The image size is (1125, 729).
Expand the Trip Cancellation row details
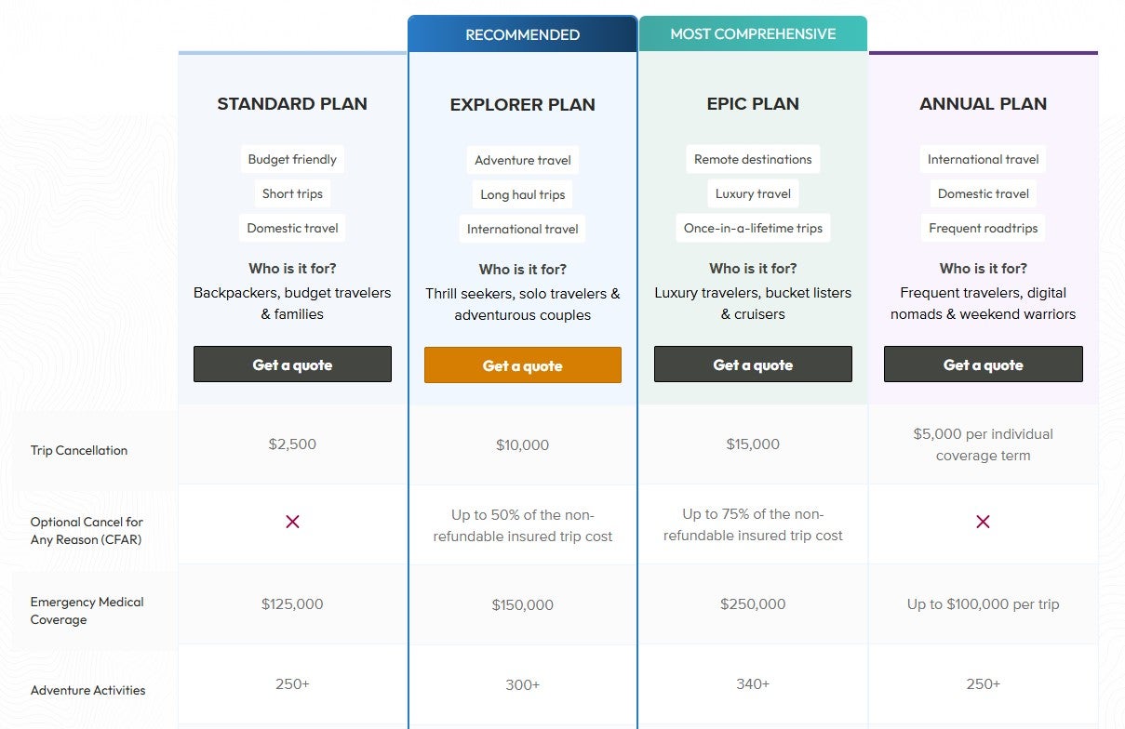click(79, 450)
